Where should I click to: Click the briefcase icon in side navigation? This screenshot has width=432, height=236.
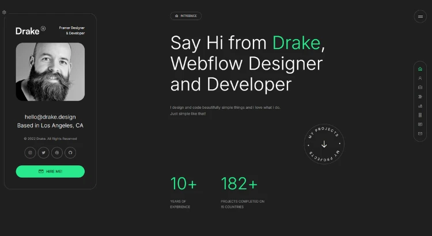coord(420,87)
